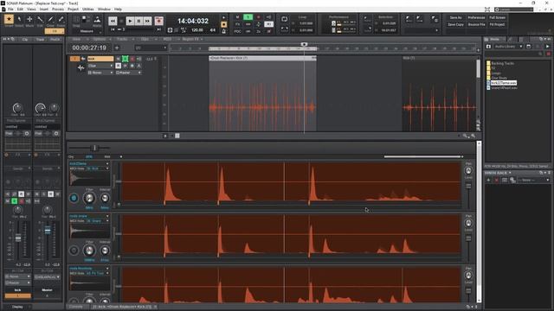The width and height of the screenshot is (554, 311).
Task: Open the Clips edit filter dropdown
Action: tap(100, 66)
